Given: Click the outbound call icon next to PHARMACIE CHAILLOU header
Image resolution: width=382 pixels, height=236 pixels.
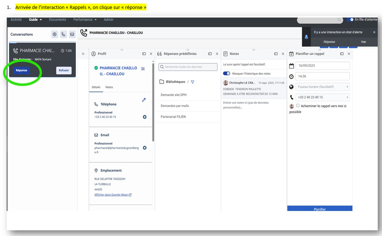Looking at the screenshot, I should (84, 33).
